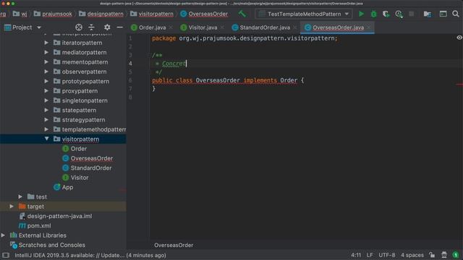Open Visitor interface in tree
463x260 pixels.
(80, 178)
